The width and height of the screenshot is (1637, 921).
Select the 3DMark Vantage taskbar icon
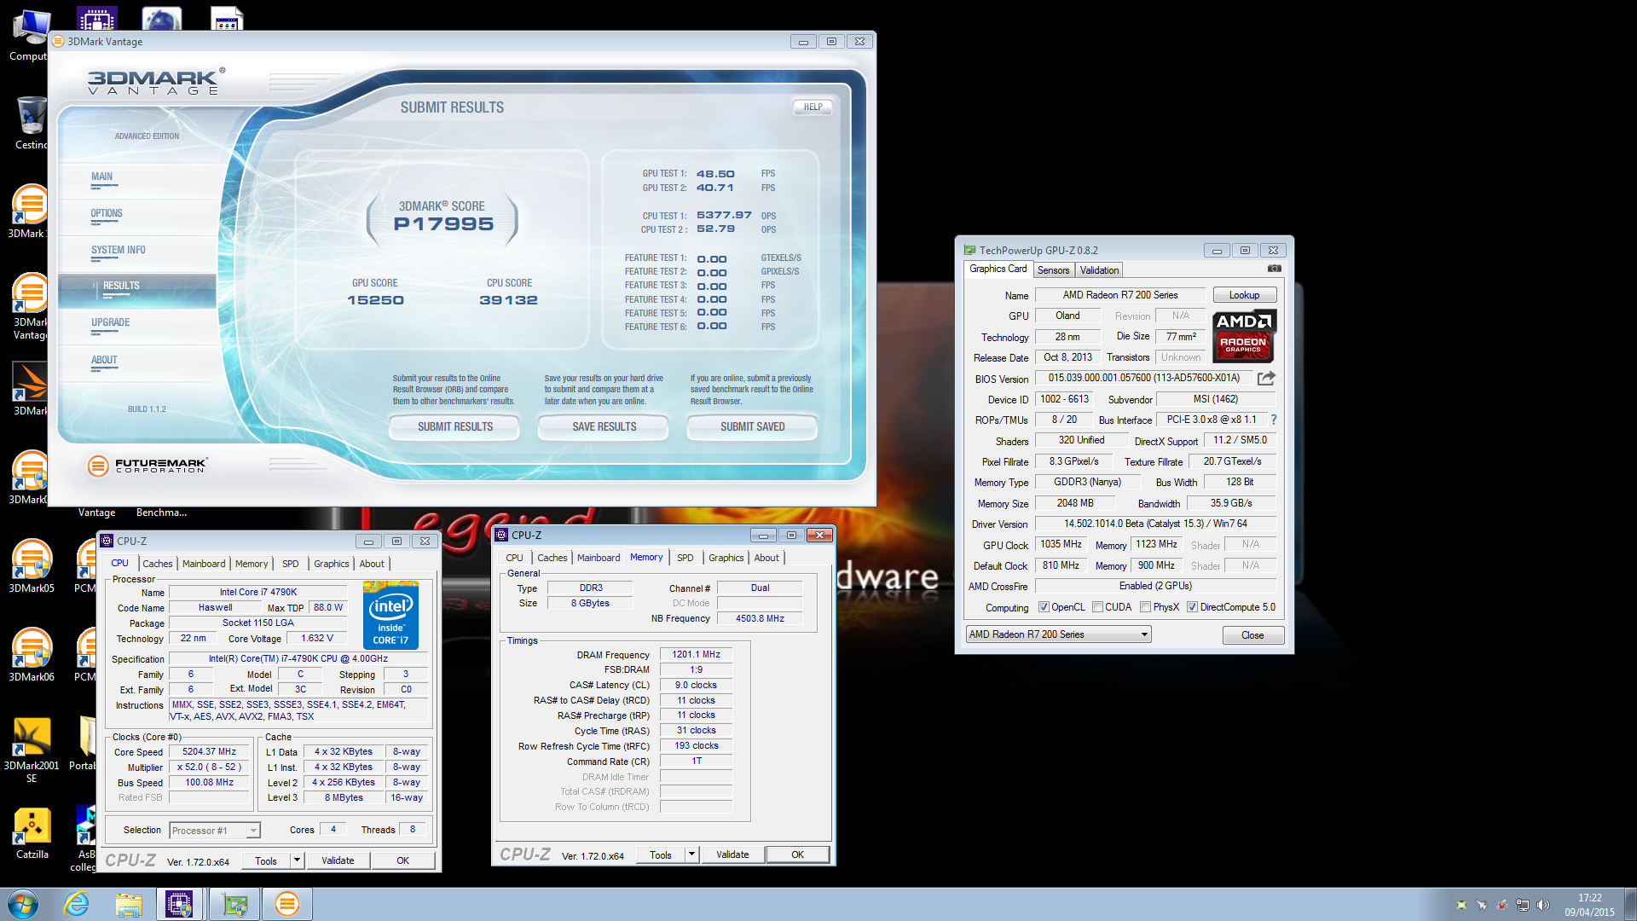(286, 904)
